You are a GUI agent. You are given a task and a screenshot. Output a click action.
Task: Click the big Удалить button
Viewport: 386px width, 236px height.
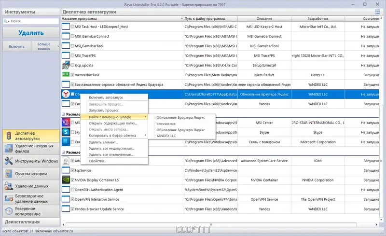coord(31,33)
